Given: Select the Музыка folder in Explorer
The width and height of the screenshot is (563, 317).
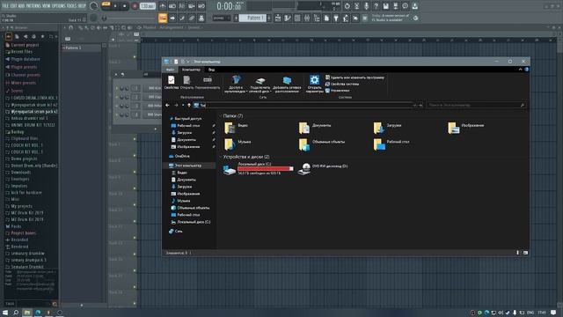Looking at the screenshot, I should (x=238, y=144).
